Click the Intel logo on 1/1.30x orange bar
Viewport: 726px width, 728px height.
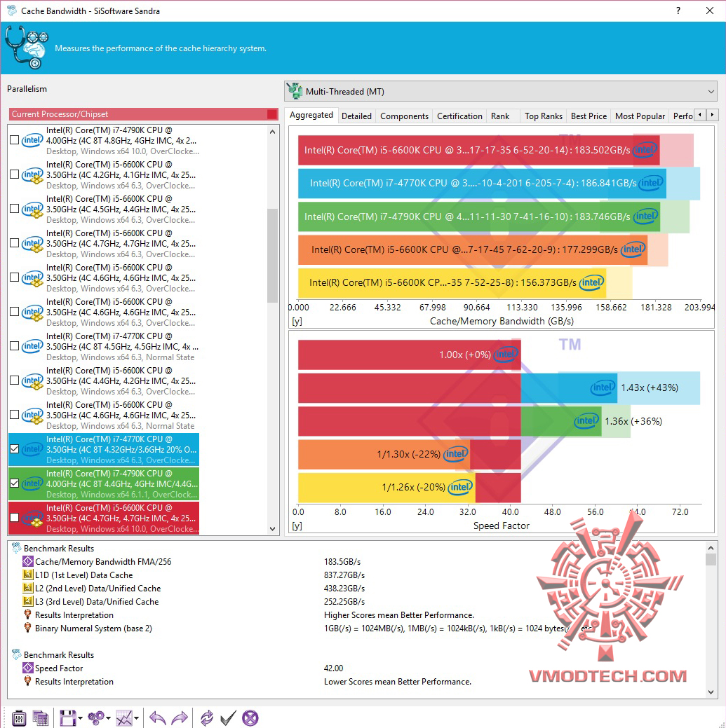coord(455,453)
